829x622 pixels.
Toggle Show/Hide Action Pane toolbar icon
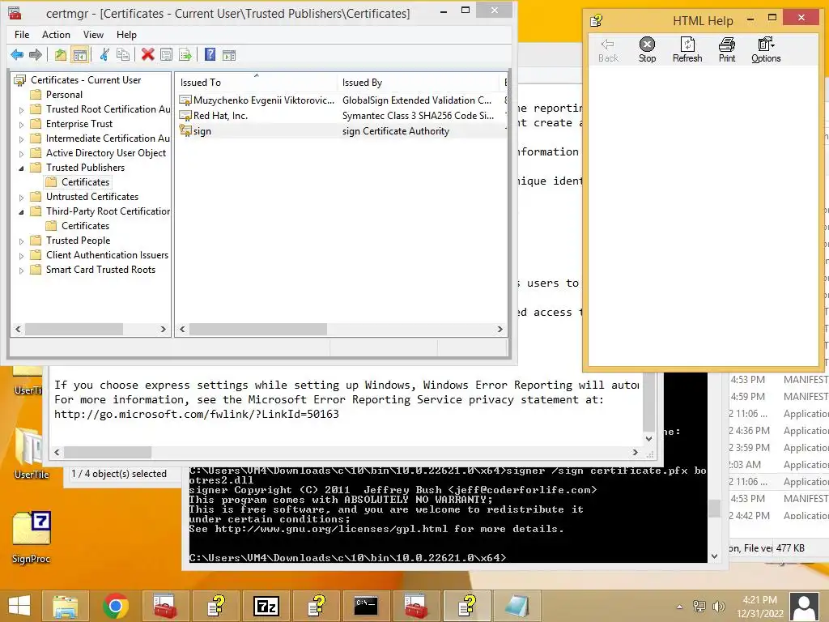click(x=229, y=54)
